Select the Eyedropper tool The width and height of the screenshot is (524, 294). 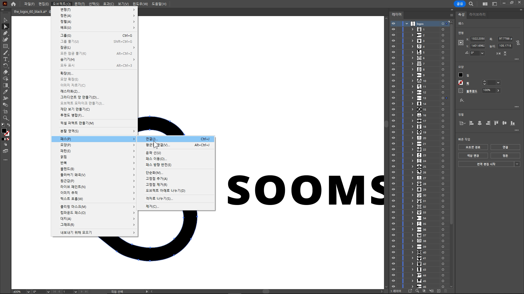coord(5,92)
